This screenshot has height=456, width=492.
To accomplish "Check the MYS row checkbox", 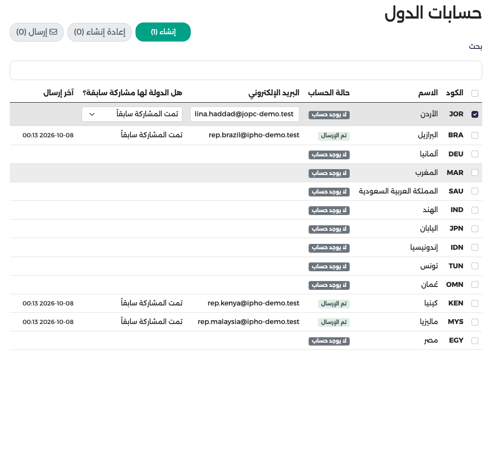I will pos(475,322).
